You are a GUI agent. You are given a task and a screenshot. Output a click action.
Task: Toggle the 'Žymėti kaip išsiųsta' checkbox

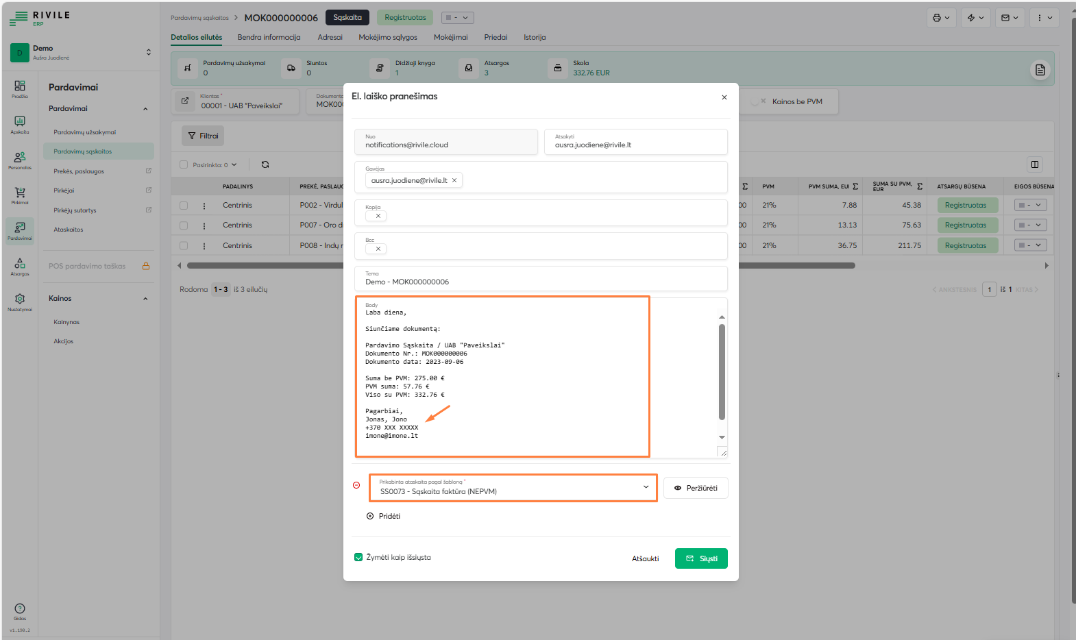(358, 558)
